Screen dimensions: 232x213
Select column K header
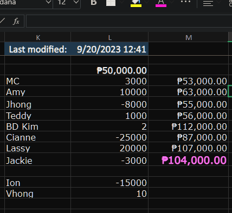click(x=37, y=37)
